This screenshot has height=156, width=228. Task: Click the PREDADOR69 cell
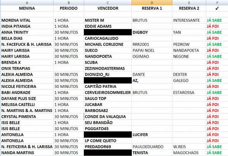108,147
